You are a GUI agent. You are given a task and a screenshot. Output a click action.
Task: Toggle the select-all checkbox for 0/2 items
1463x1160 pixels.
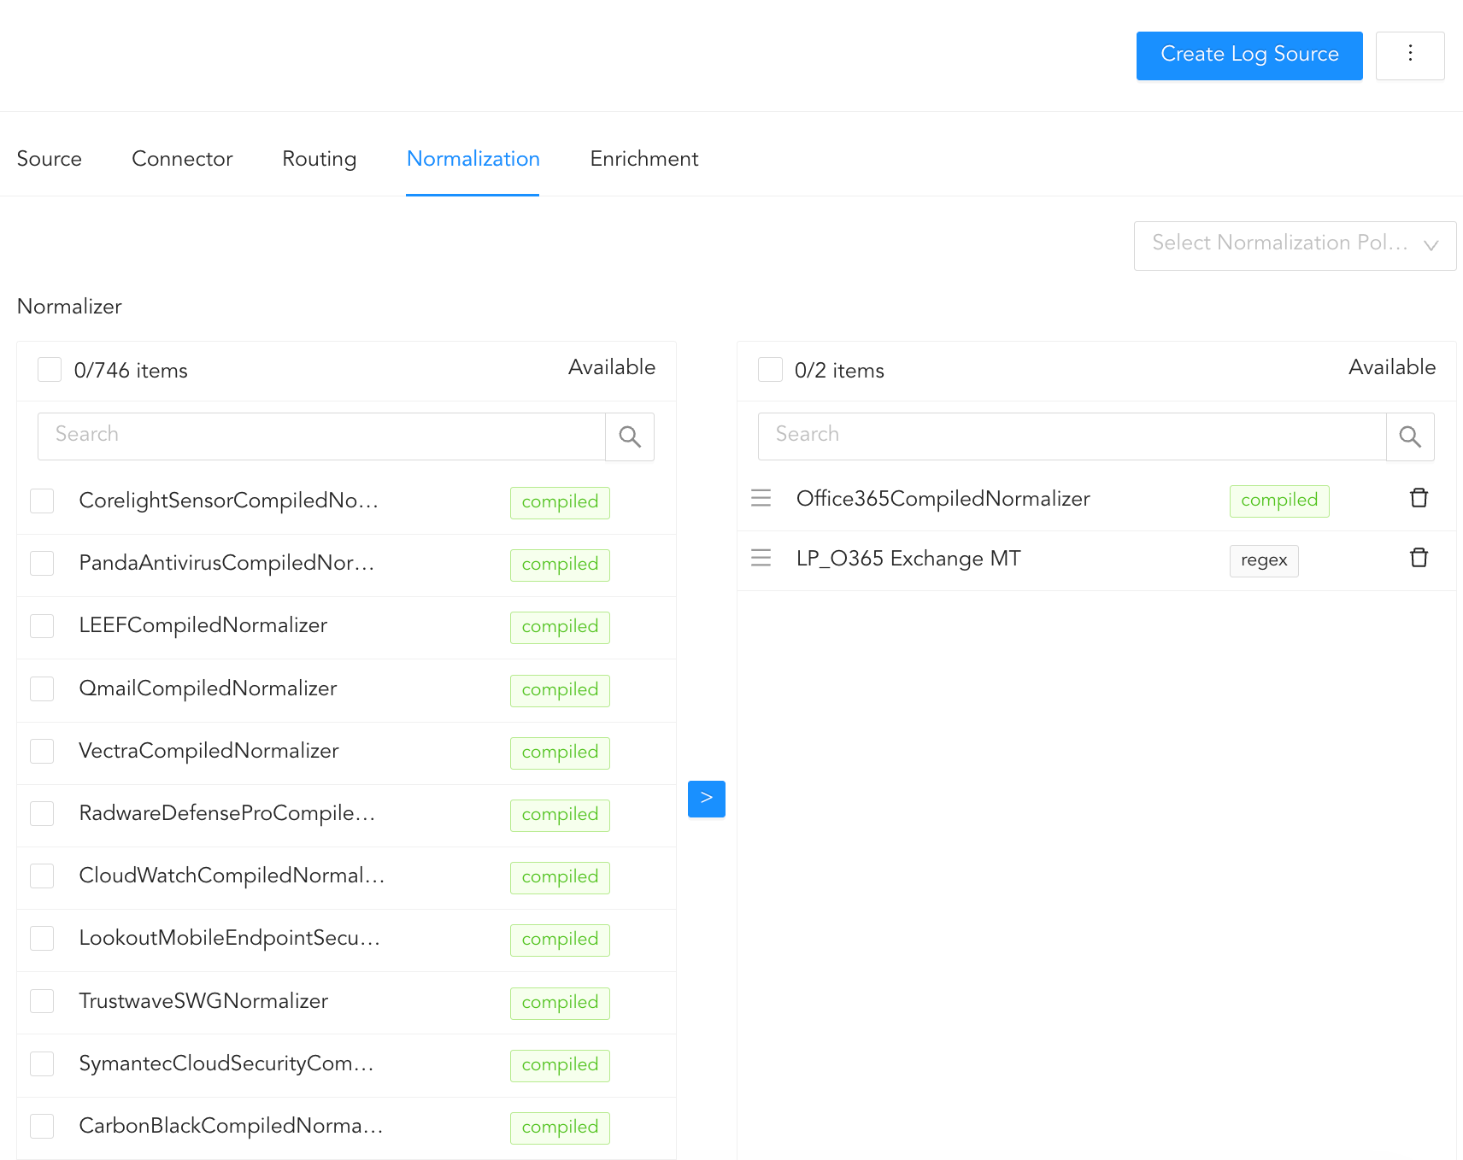(x=770, y=370)
